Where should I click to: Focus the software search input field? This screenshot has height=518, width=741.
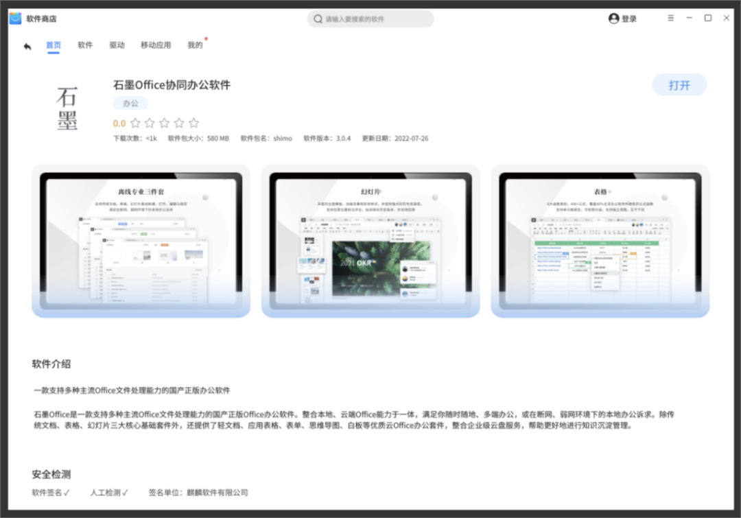[x=370, y=19]
